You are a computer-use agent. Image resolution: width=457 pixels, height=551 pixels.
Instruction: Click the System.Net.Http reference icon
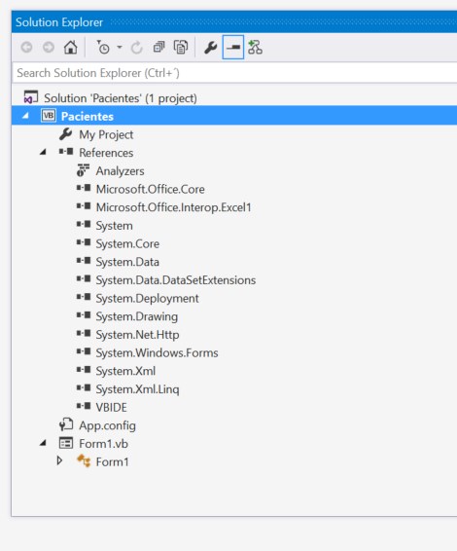pos(84,334)
